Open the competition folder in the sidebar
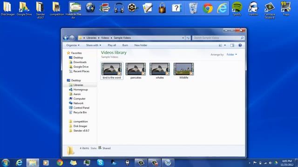This screenshot has width=298, height=167. [78, 122]
